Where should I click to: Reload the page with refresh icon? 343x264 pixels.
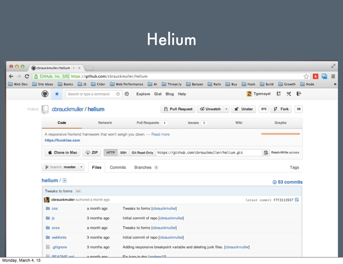pos(27,76)
